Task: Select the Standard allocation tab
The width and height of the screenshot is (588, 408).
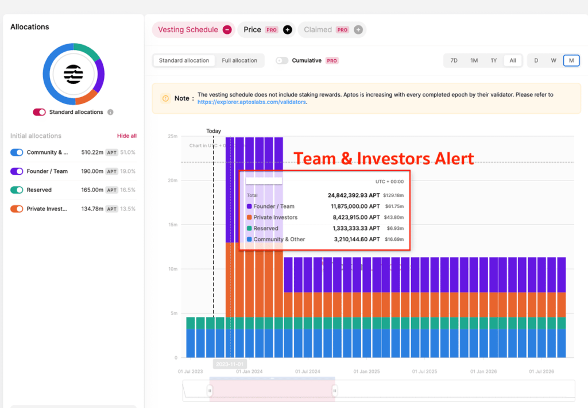Action: pyautogui.click(x=184, y=60)
